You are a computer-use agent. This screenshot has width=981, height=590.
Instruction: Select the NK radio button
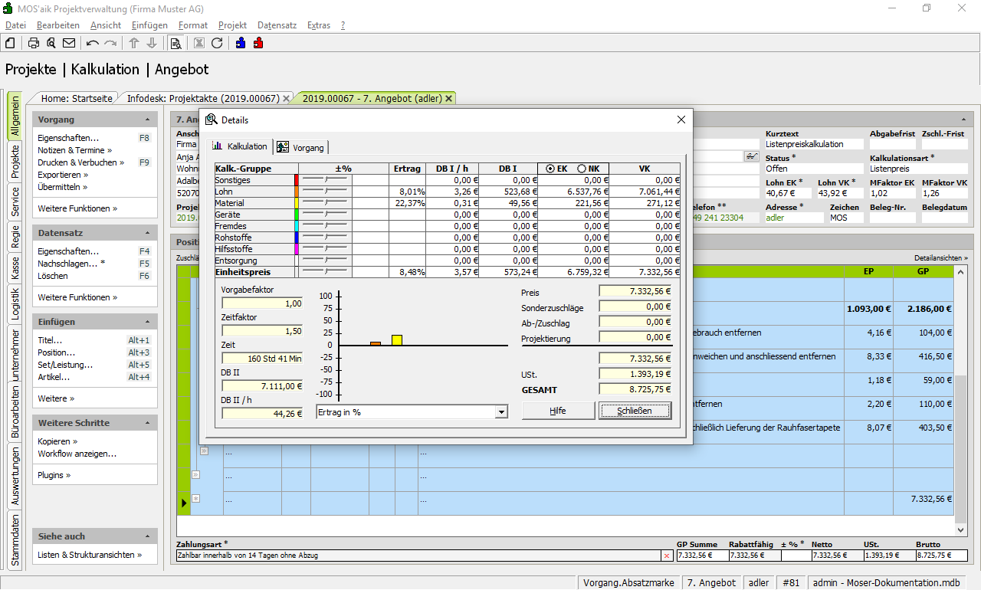tap(581, 169)
